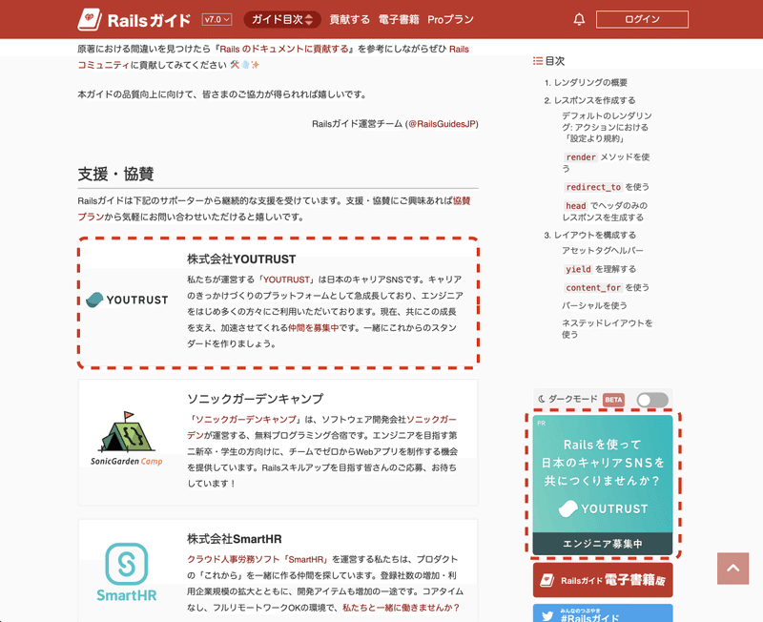Click the moon icon beside ダークモード

tap(541, 399)
